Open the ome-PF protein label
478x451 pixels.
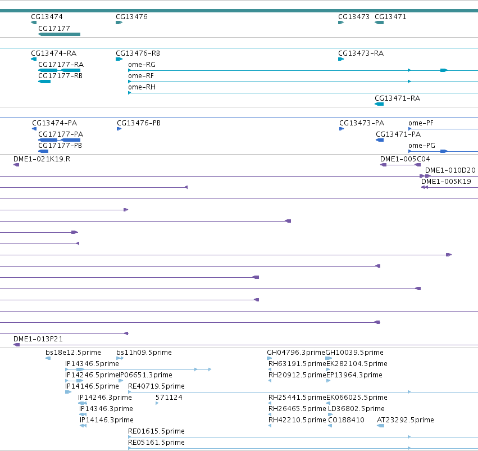(x=421, y=123)
